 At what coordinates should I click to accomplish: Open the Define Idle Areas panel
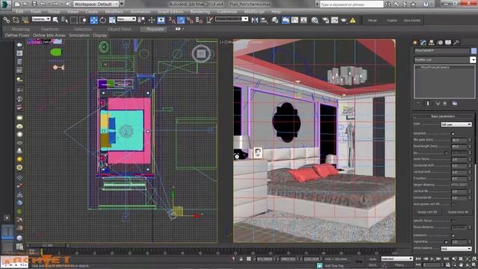[x=49, y=35]
